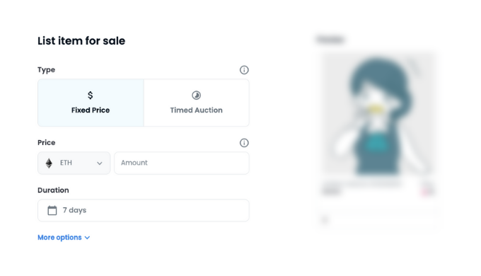Click the info icon beside Price
Viewport: 481px width, 276px height.
(244, 143)
